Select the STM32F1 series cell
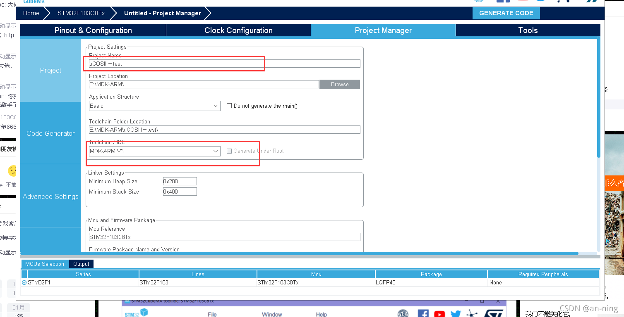 point(83,283)
